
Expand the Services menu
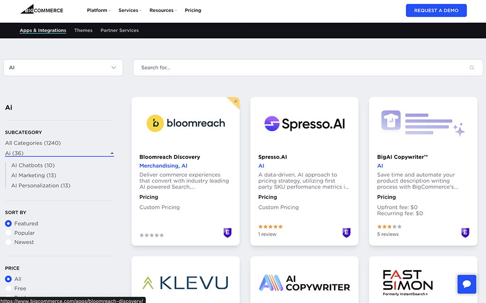pos(130,10)
